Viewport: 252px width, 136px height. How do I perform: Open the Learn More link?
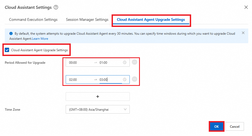(x=40, y=39)
